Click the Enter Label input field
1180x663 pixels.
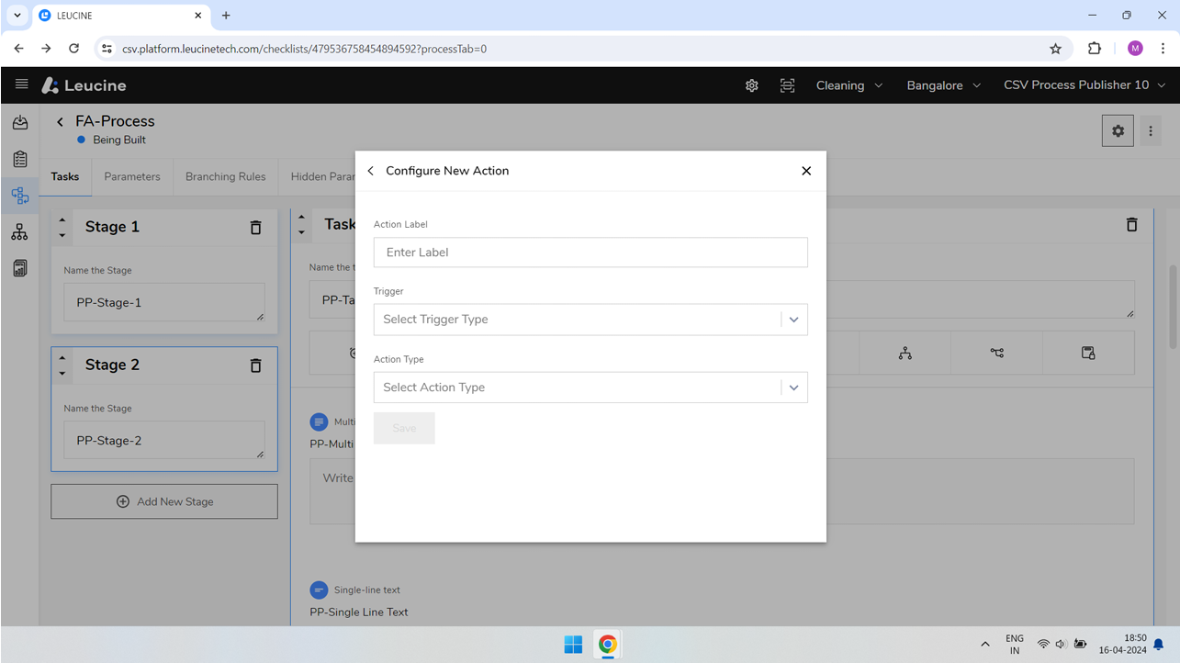[x=590, y=252]
